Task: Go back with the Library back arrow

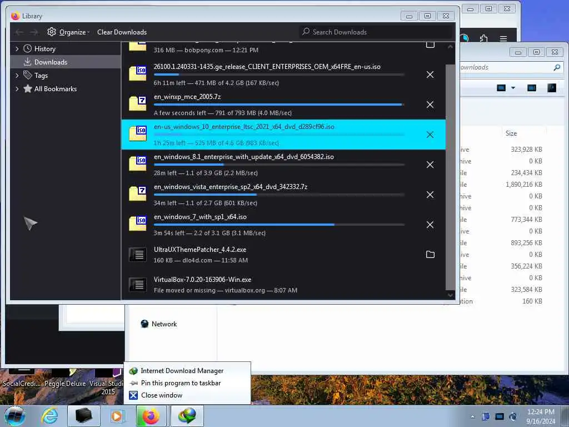Action: [x=19, y=32]
